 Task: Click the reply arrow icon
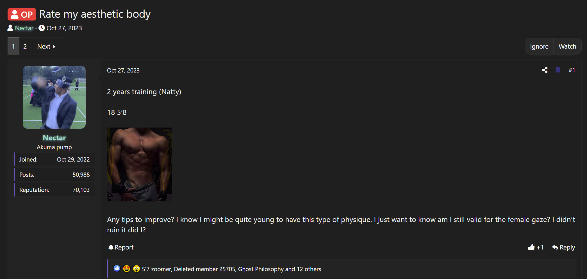555,247
